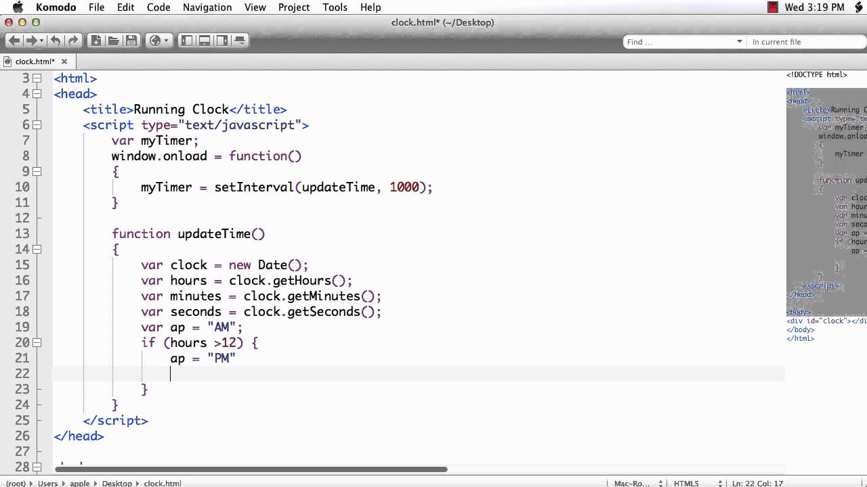Click the pane-down arrow icon after the pane toggles
This screenshot has width=867, height=487.
tap(239, 41)
